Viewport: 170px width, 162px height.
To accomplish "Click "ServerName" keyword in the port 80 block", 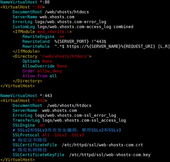I will [x=25, y=17].
